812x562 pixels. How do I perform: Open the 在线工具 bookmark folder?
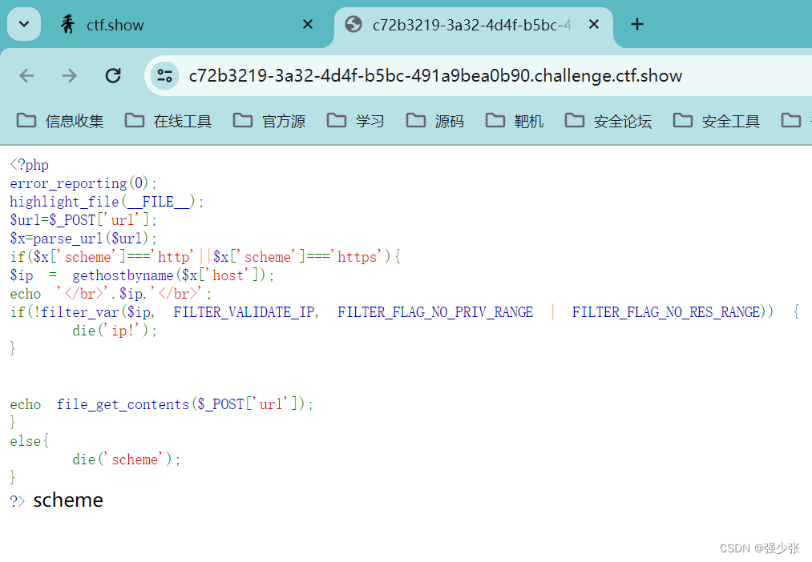168,121
